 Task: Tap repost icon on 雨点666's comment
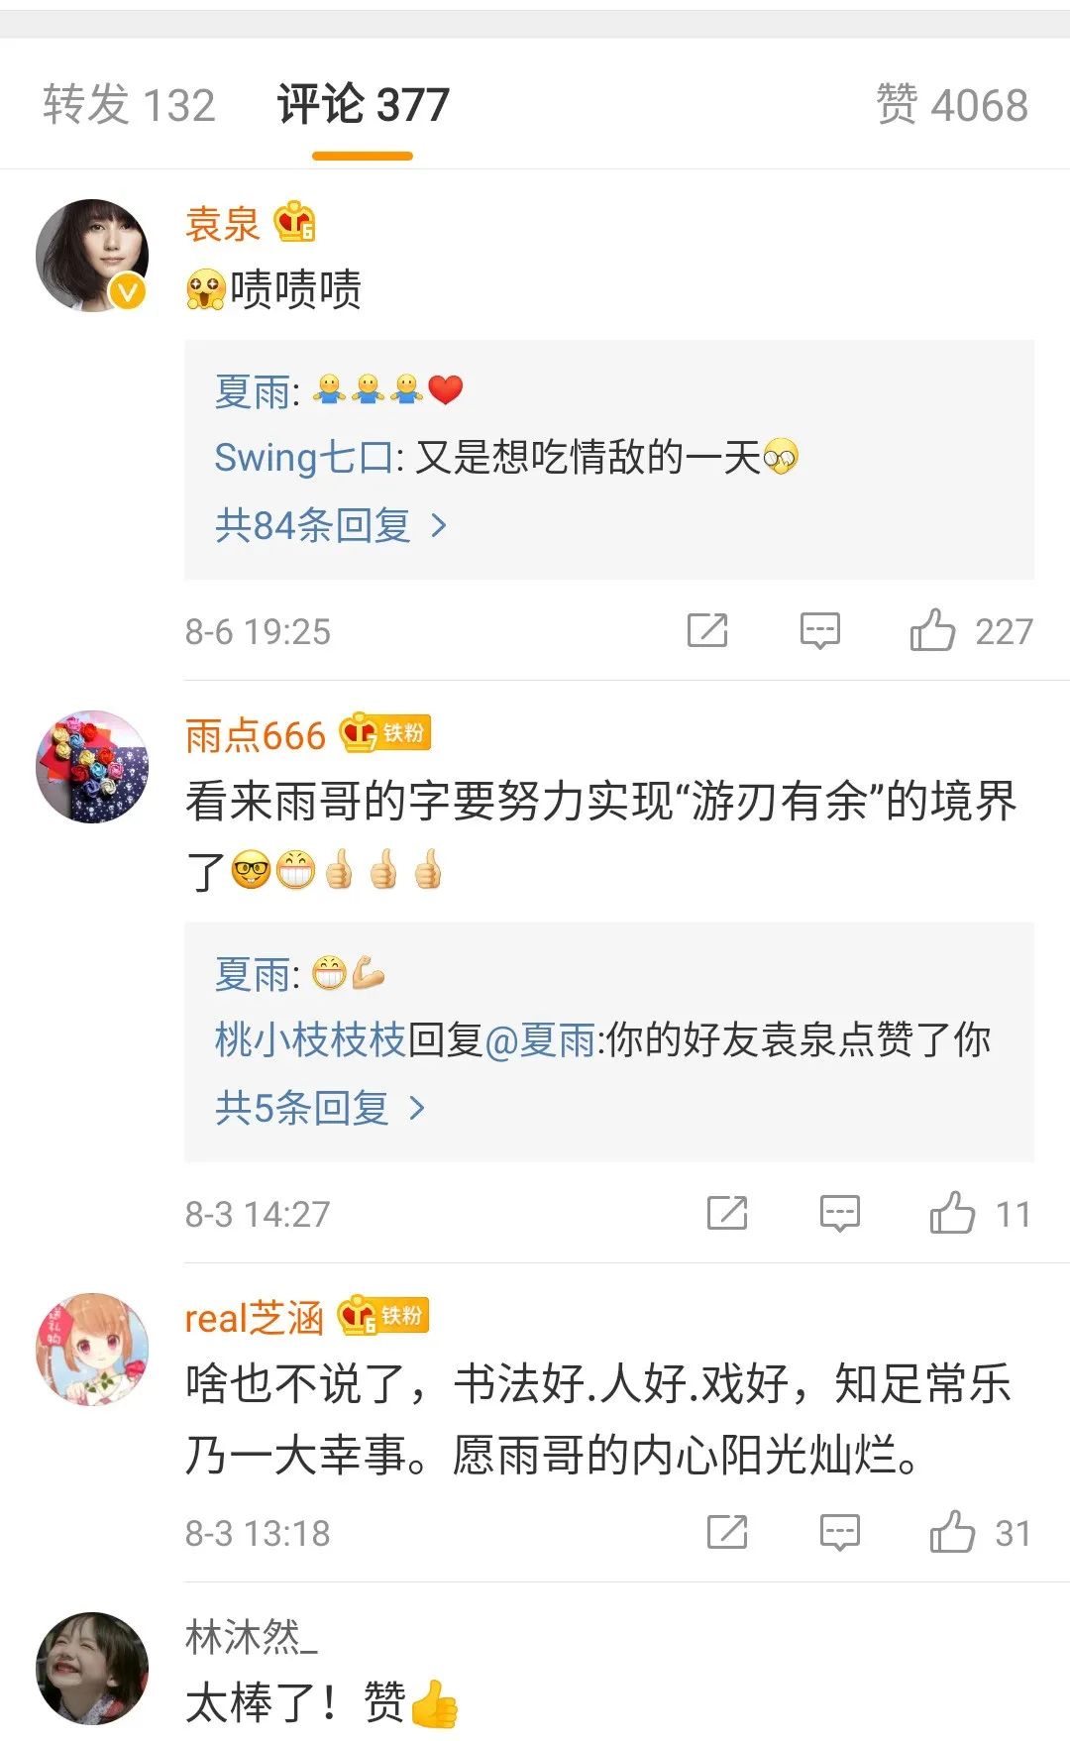point(727,1213)
